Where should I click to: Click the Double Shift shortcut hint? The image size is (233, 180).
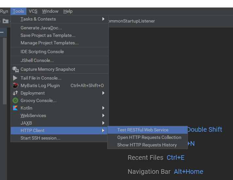click(205, 129)
